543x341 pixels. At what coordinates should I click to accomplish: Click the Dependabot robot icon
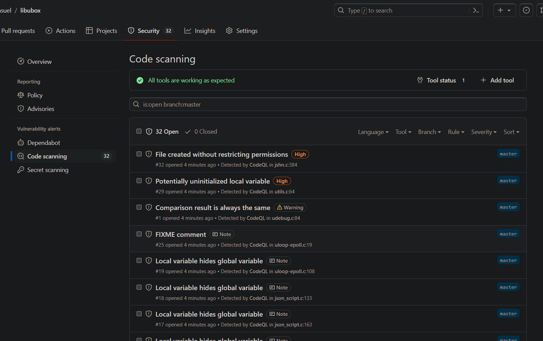[x=20, y=142]
